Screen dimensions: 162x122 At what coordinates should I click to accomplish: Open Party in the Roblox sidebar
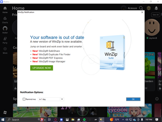coord(5,40)
